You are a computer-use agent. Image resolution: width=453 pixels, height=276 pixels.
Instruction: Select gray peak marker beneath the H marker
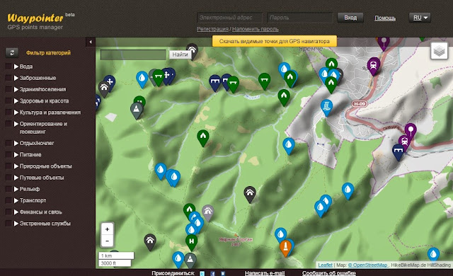pyautogui.click(x=190, y=260)
